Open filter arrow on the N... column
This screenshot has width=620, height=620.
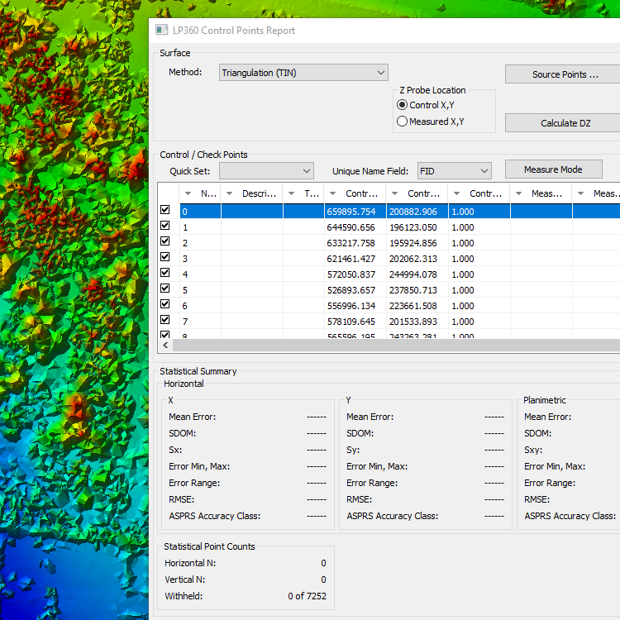pos(188,193)
